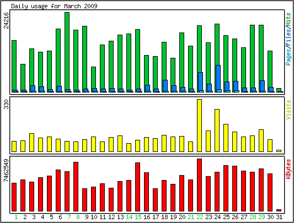
Task: Click the green day label 21
Action: 191,217
